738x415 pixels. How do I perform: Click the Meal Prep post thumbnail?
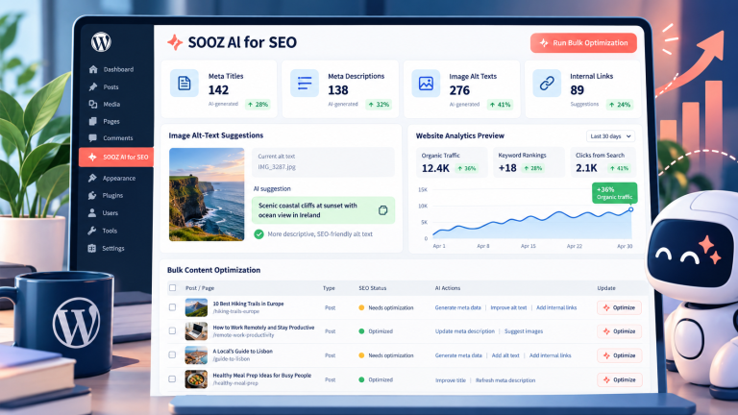click(196, 378)
